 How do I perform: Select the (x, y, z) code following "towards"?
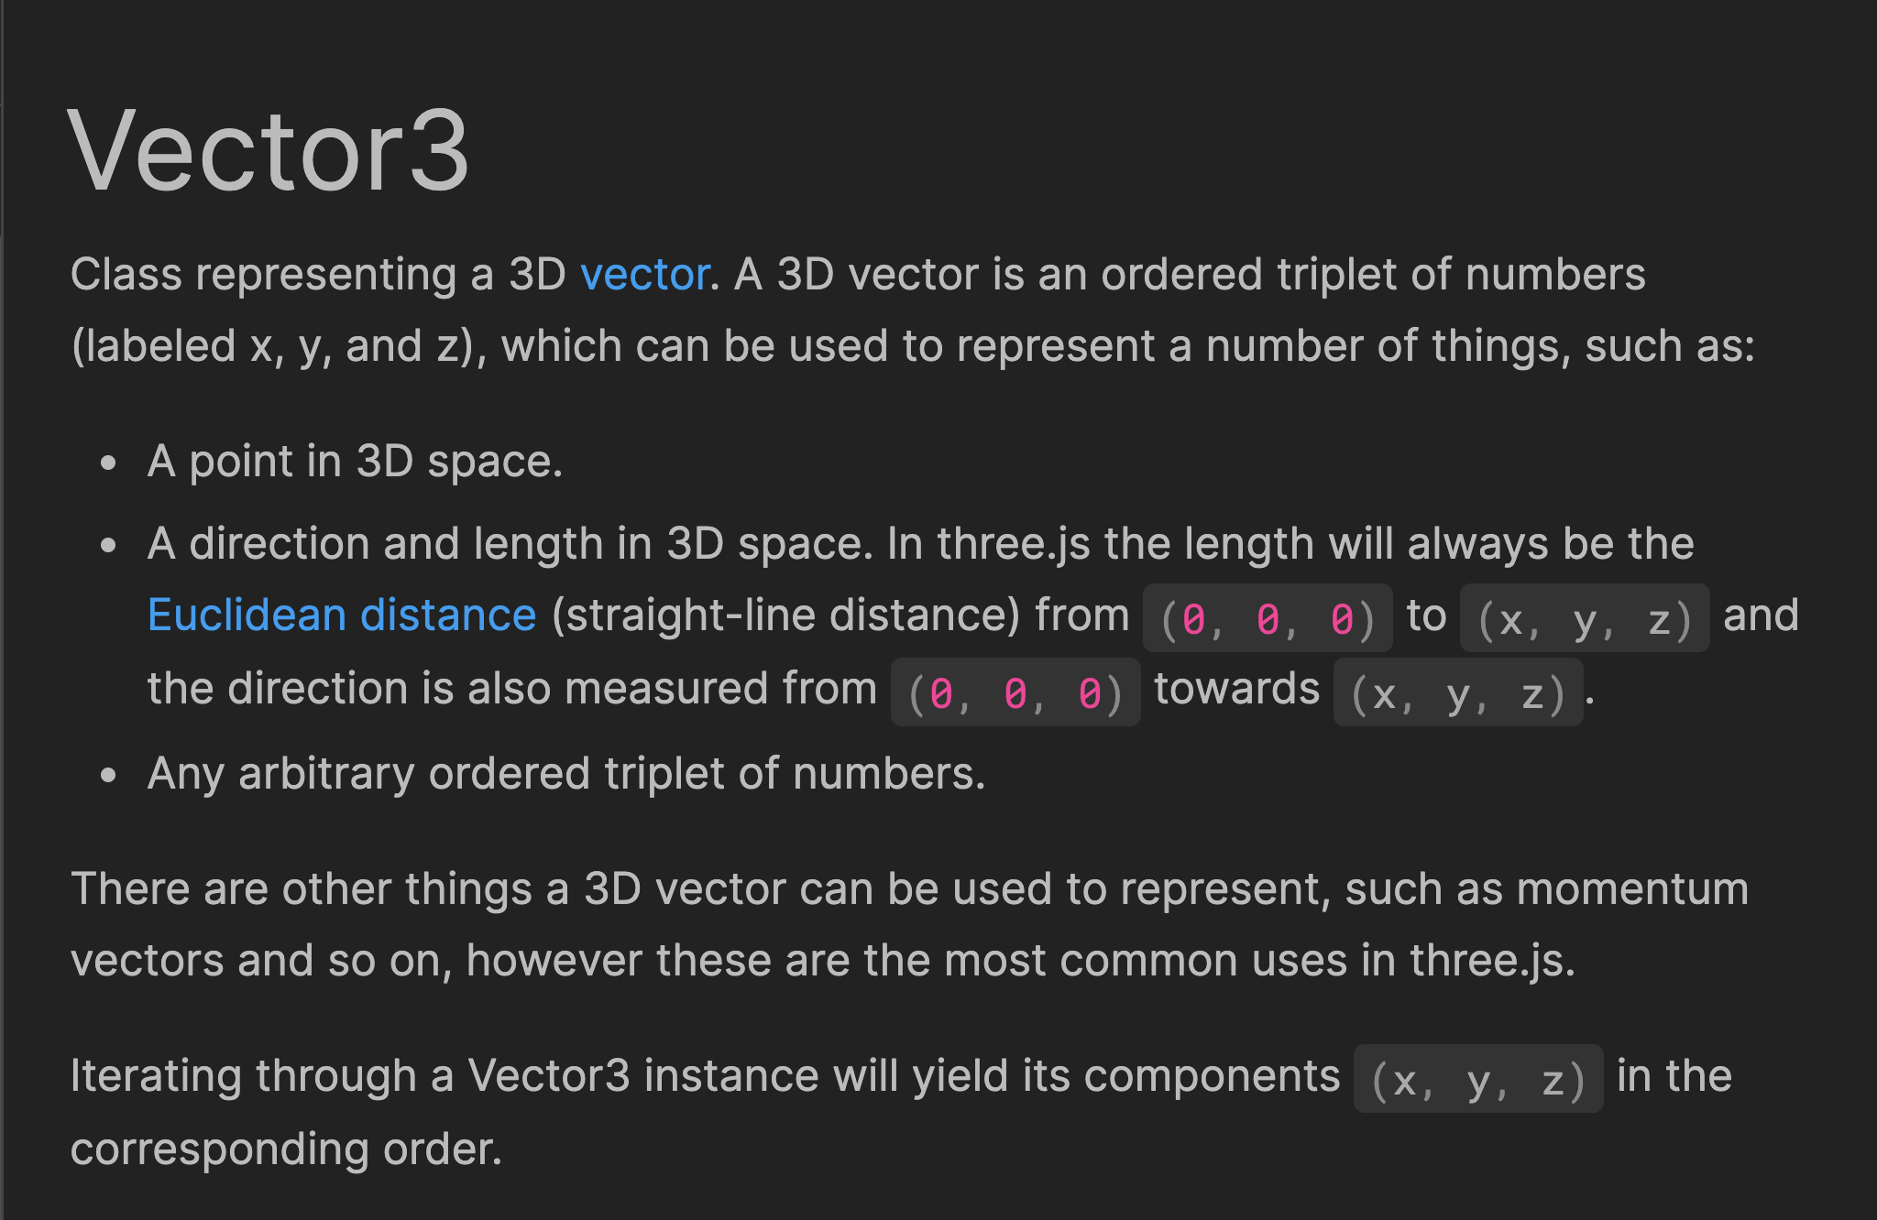point(1458,692)
